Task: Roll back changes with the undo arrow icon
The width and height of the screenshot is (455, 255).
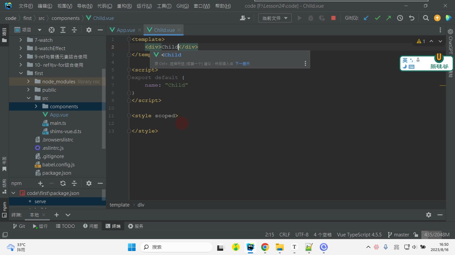Action: coord(411,18)
